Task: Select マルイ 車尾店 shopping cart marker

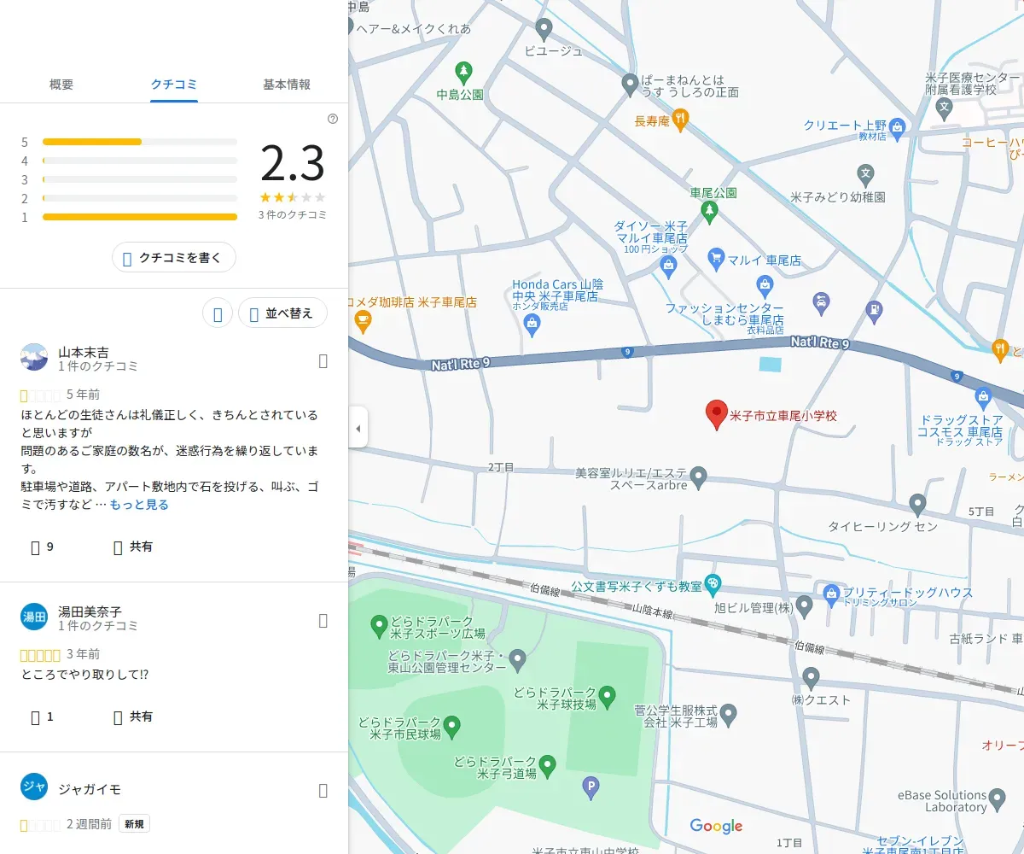Action: (716, 258)
